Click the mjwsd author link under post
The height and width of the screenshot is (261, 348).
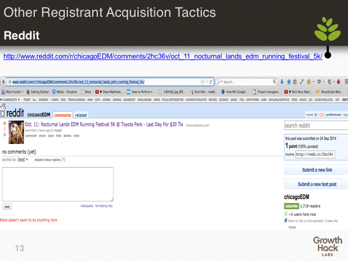tap(58, 130)
